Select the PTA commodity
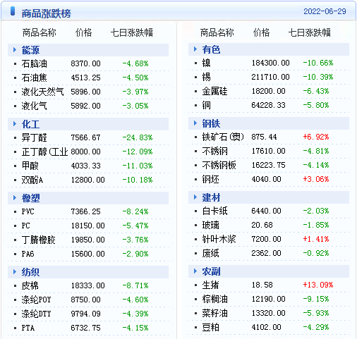The image size is (357, 339). coord(28,328)
